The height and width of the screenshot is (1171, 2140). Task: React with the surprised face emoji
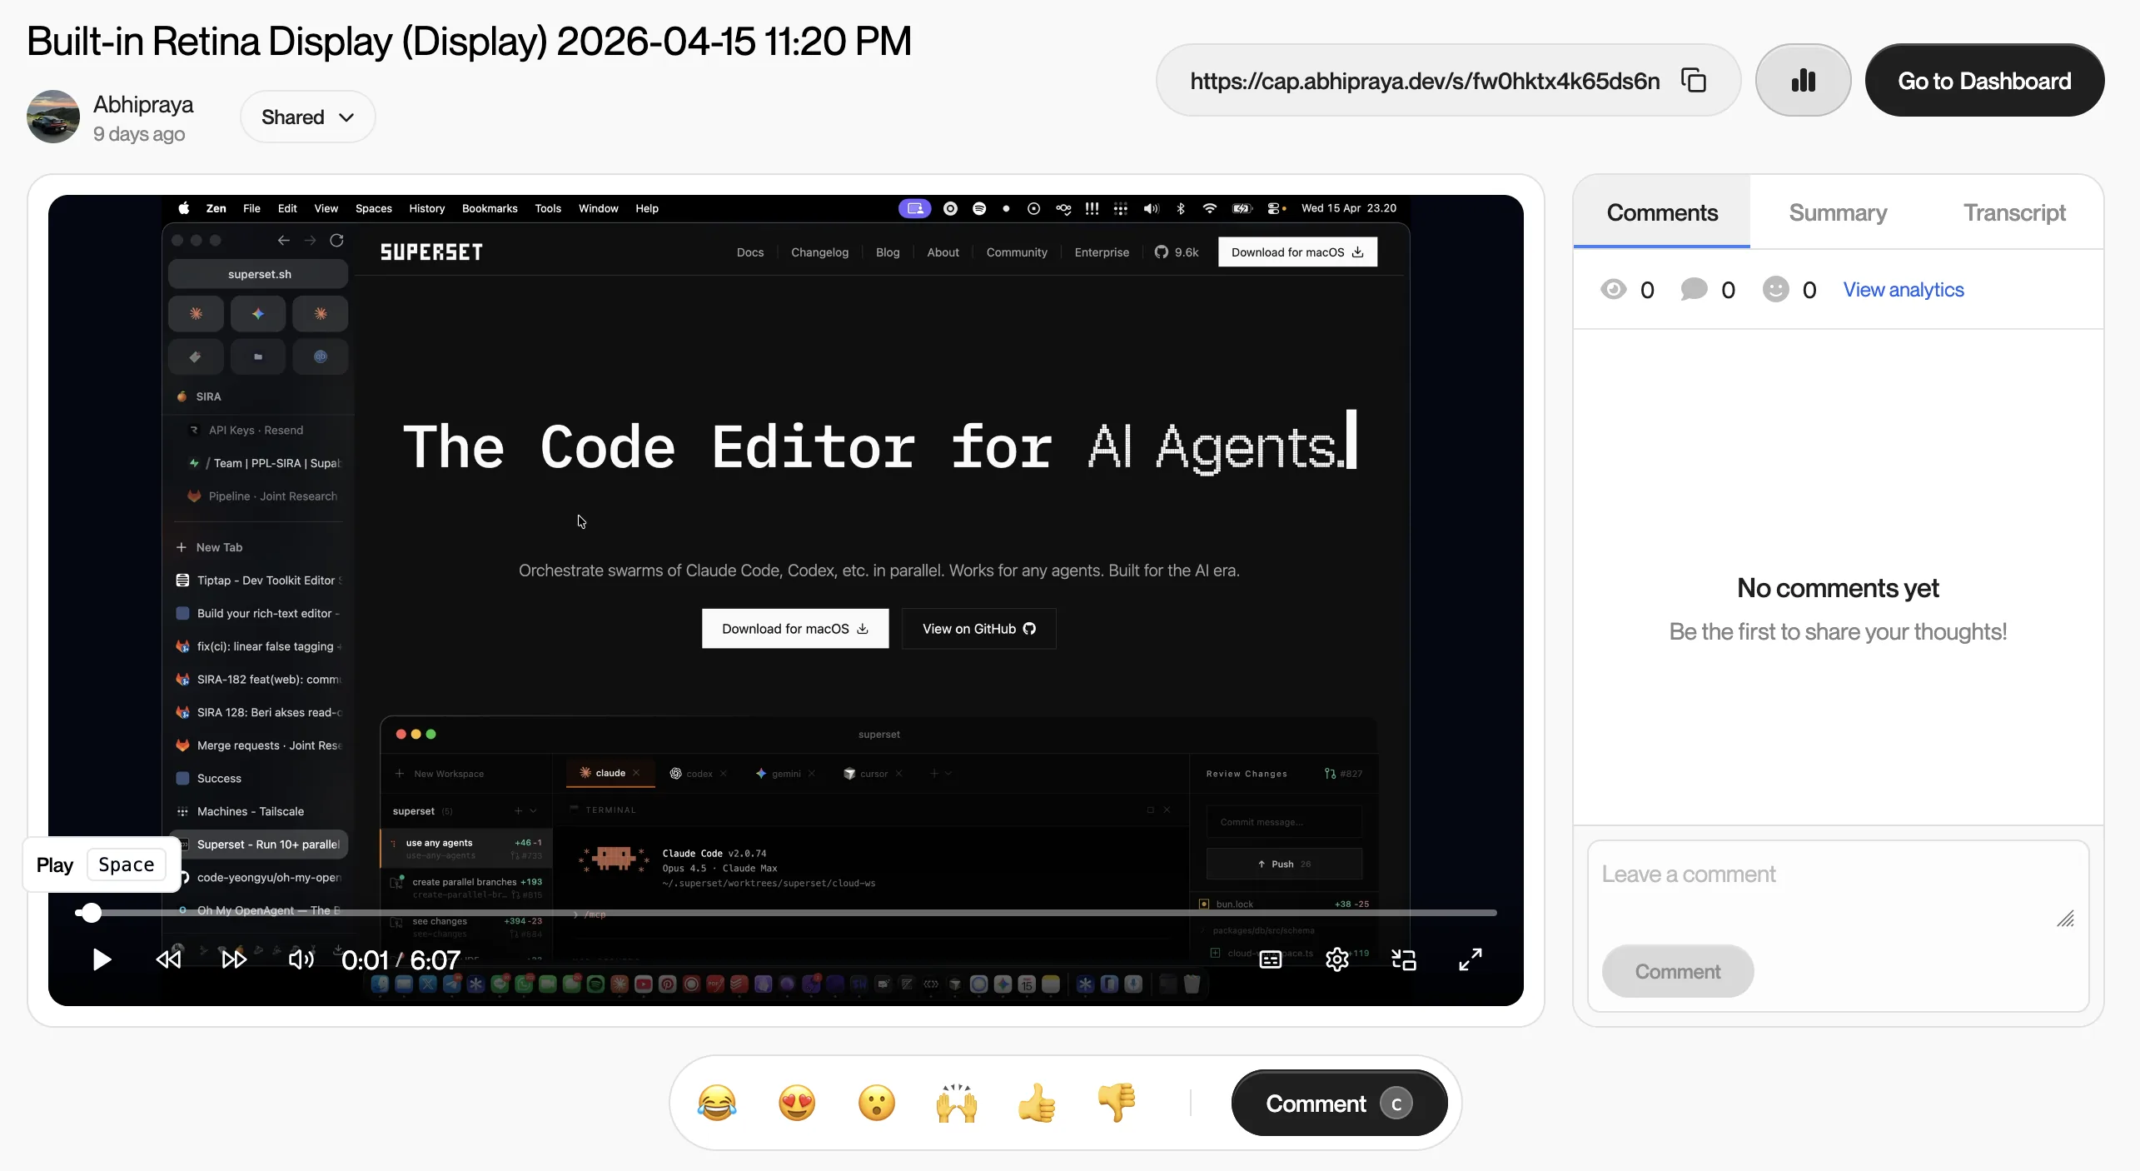tap(877, 1104)
